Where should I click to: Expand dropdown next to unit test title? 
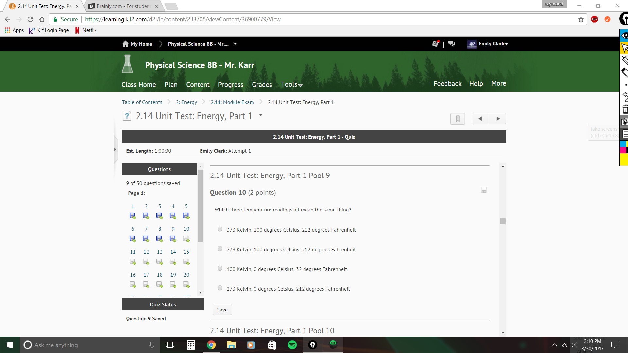click(261, 115)
